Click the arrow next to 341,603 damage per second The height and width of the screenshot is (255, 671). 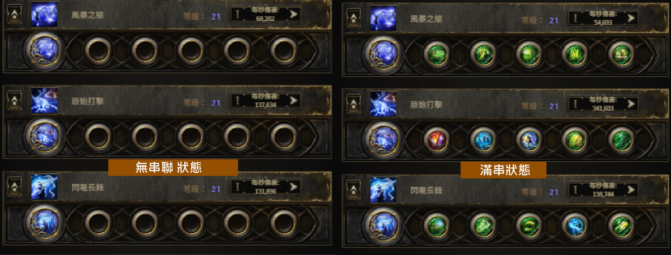click(632, 104)
